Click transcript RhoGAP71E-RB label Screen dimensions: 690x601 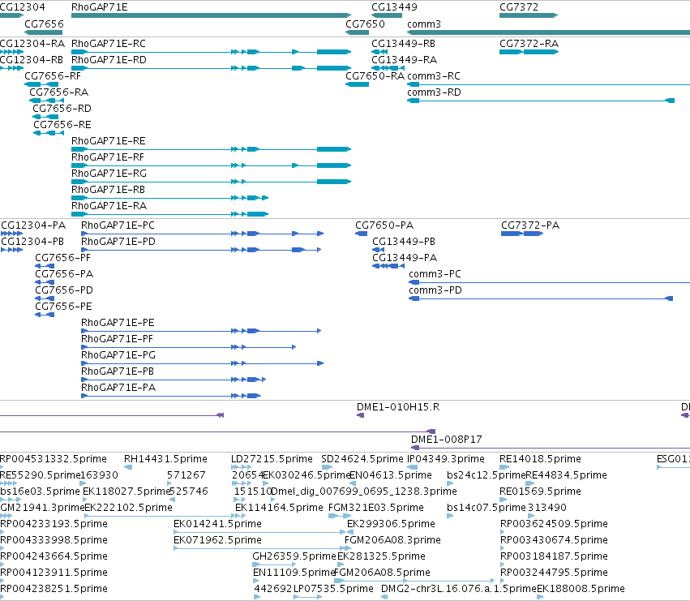pyautogui.click(x=109, y=190)
